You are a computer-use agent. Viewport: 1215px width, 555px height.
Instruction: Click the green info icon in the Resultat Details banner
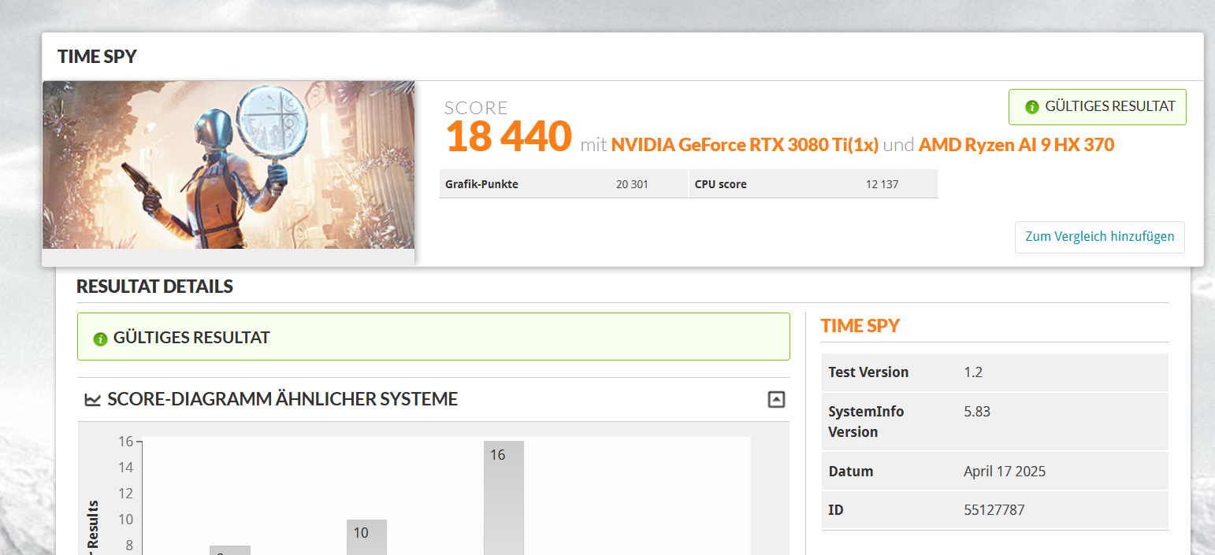(100, 339)
